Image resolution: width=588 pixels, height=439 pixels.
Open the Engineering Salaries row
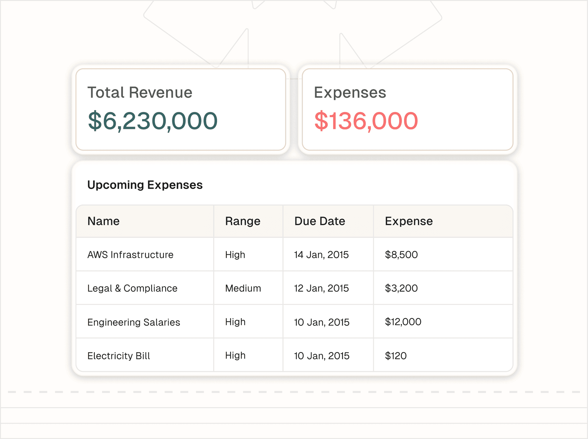pos(134,322)
